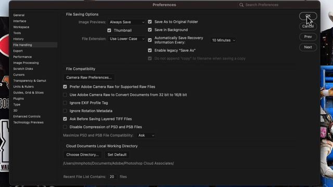Select File Handling in the sidebar
The image size is (333, 187).
coord(35,45)
